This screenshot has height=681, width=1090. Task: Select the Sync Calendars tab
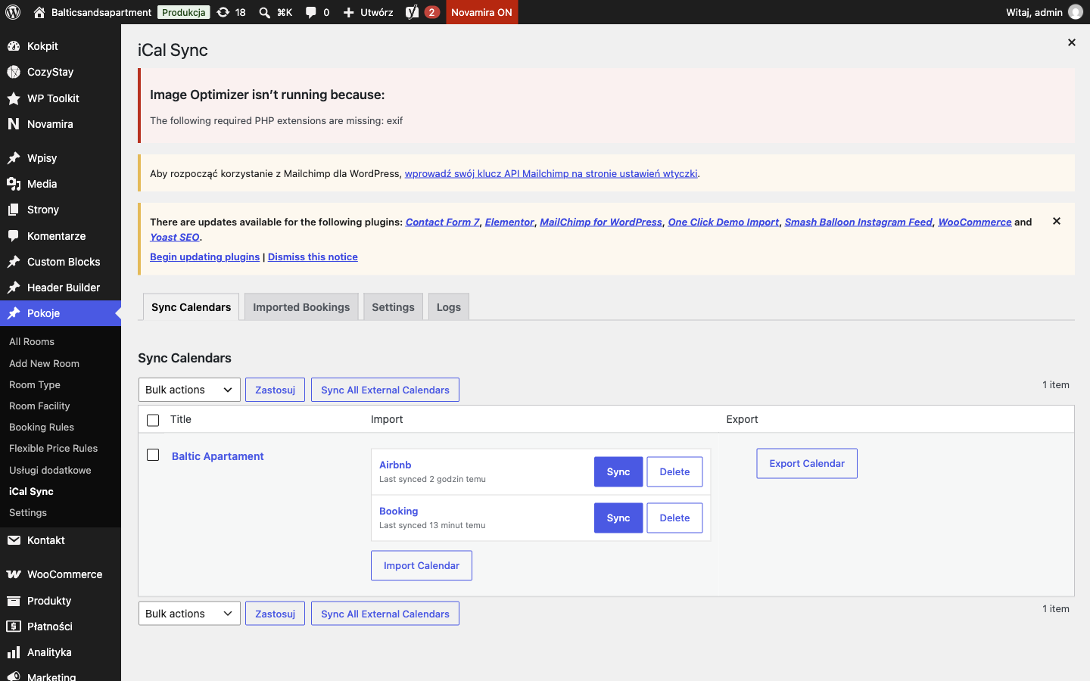(192, 306)
